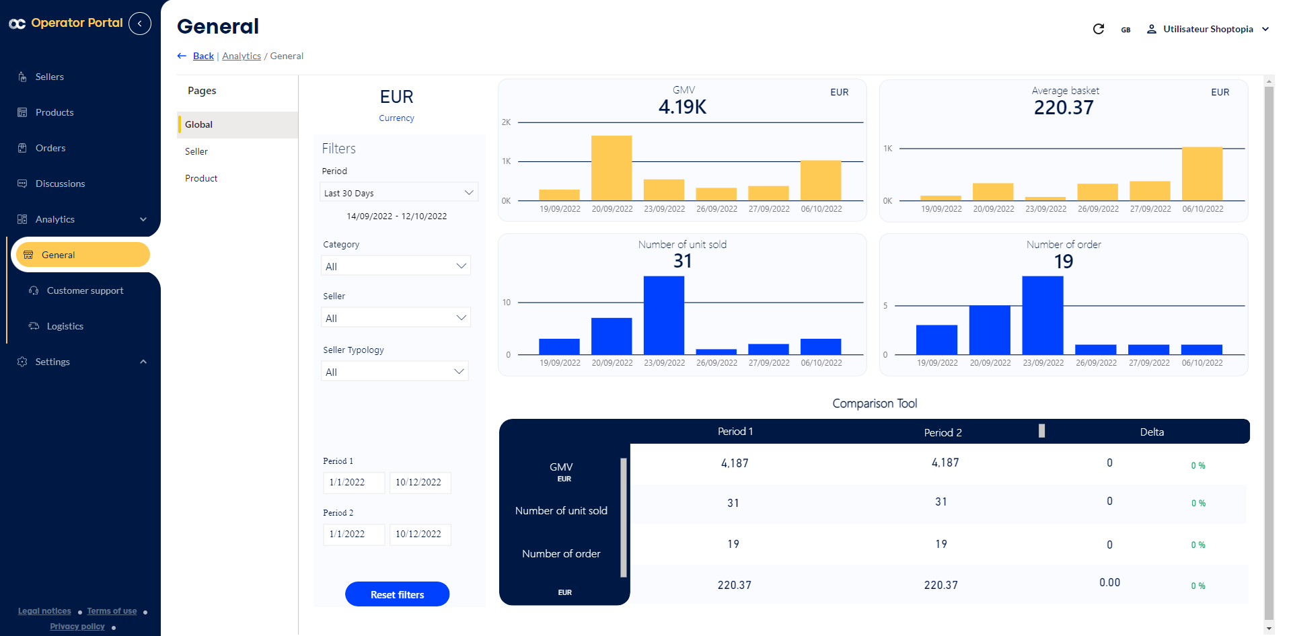Expand the Settings sidebar section
This screenshot has width=1291, height=636.
tap(143, 361)
